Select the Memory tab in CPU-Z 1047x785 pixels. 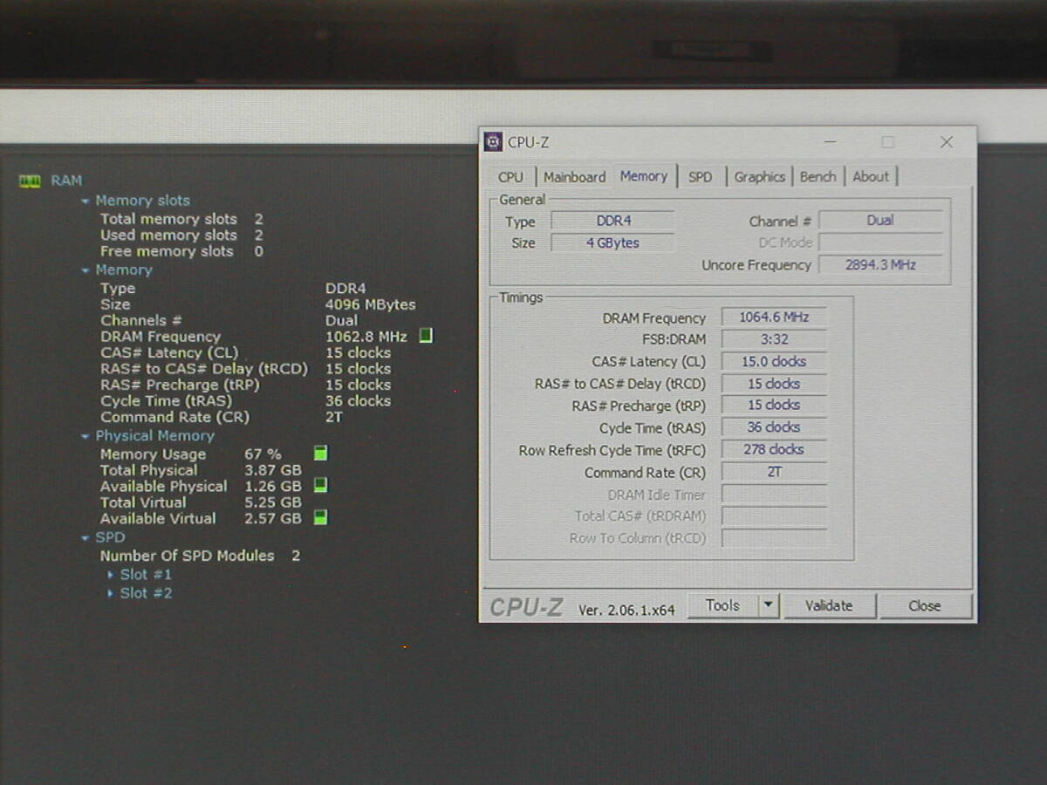click(x=644, y=176)
